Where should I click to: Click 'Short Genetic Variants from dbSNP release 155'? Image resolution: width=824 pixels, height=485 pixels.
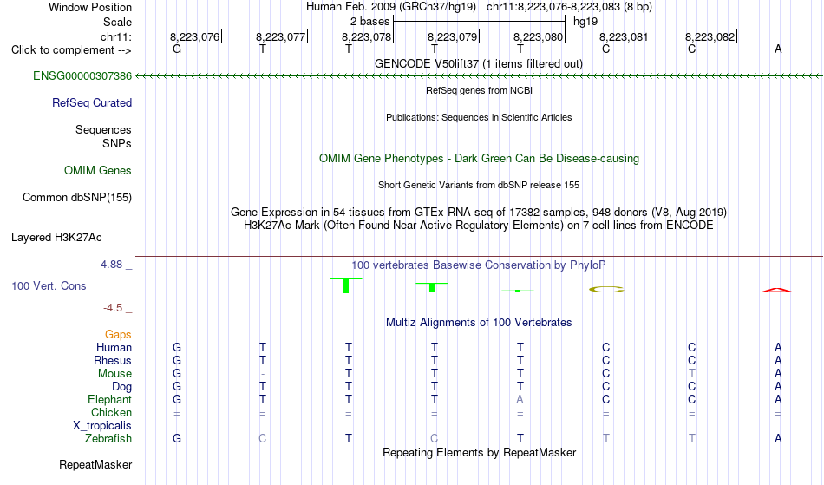479,185
